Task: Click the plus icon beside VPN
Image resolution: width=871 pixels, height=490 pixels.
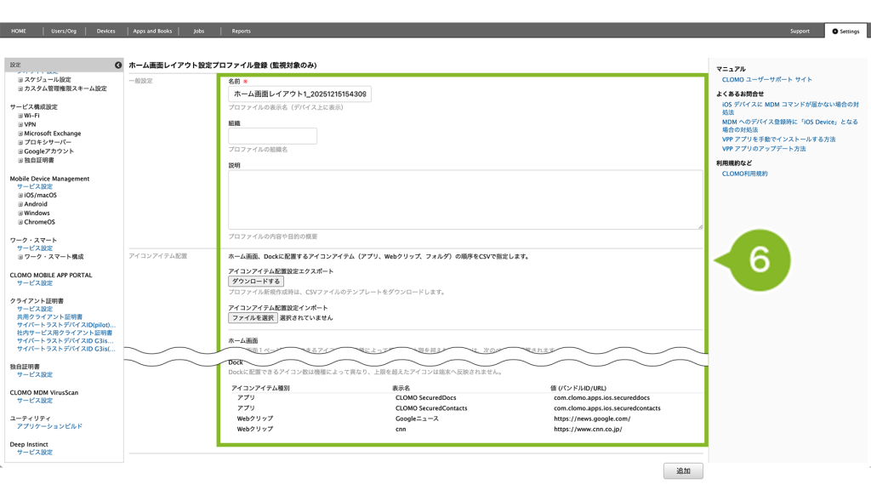Action: coord(20,124)
